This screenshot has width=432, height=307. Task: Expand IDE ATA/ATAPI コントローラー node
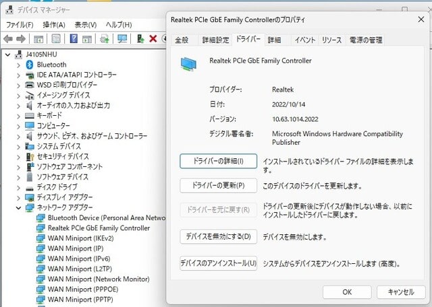coord(18,75)
